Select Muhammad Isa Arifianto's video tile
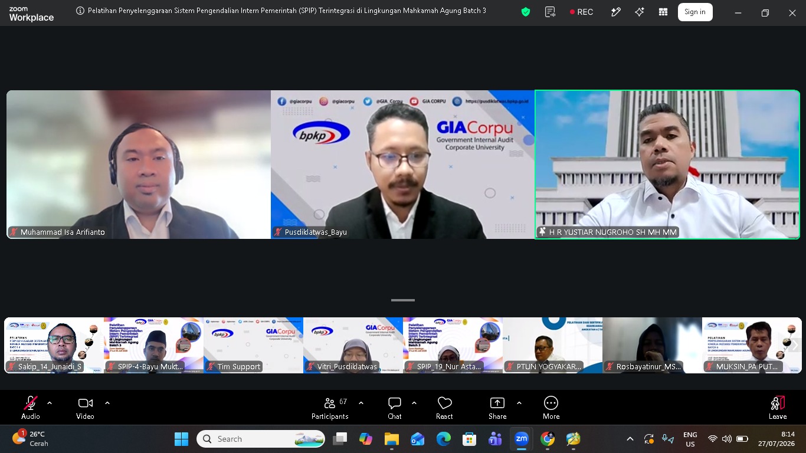806x453 pixels. (x=139, y=165)
